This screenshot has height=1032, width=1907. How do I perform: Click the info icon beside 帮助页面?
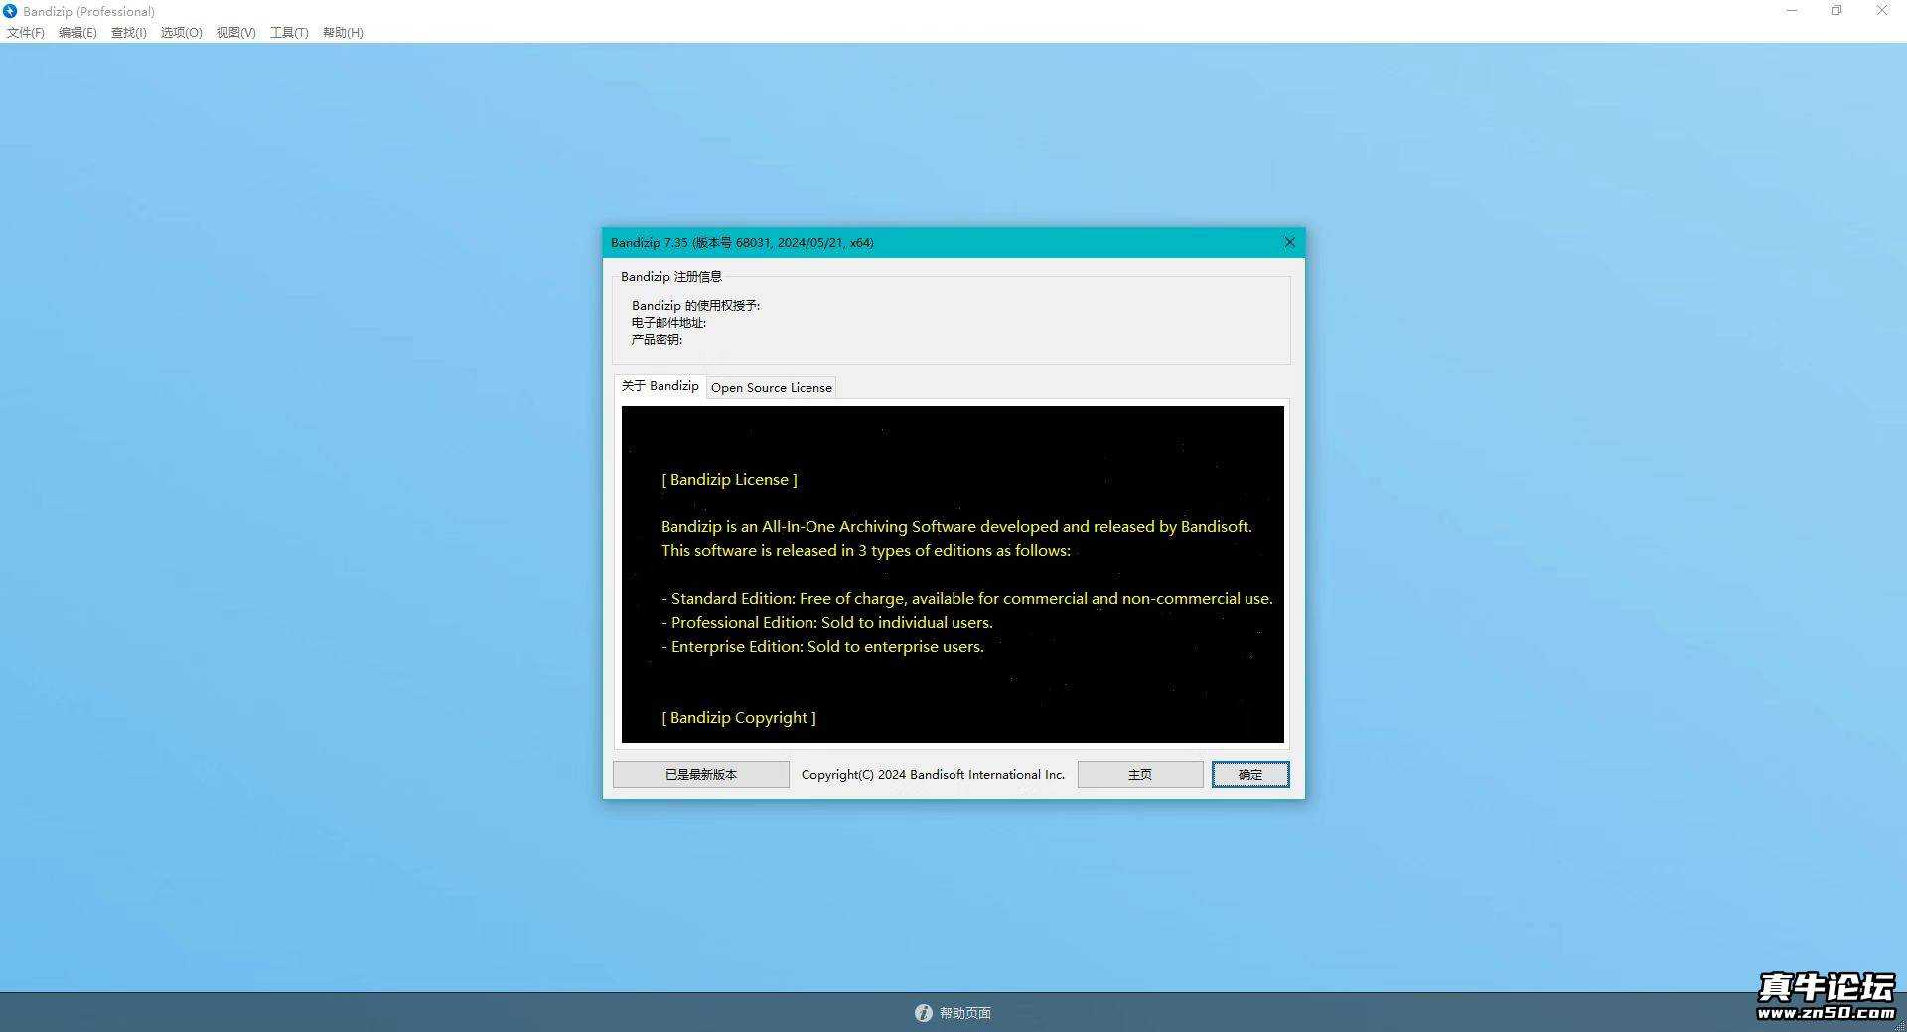tap(923, 1012)
